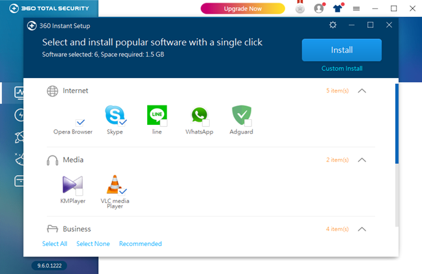The width and height of the screenshot is (422, 274).
Task: Click the "5 item(s)" count text
Action: 337,91
